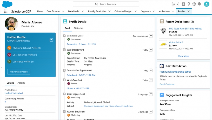Expand the Data Streams chevron menu
The width and height of the screenshot is (212, 120).
63,11
